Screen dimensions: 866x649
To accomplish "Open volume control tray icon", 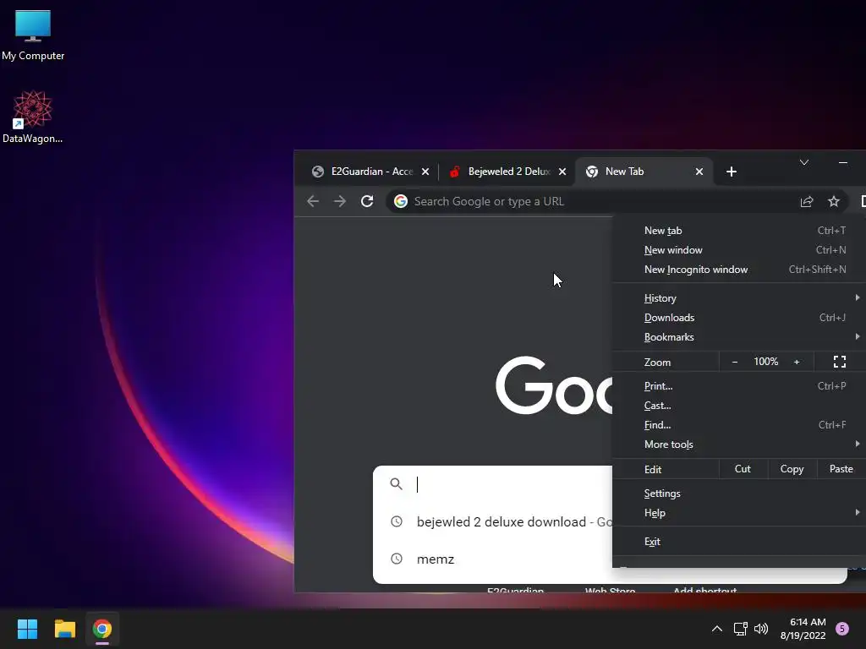I will 761,629.
